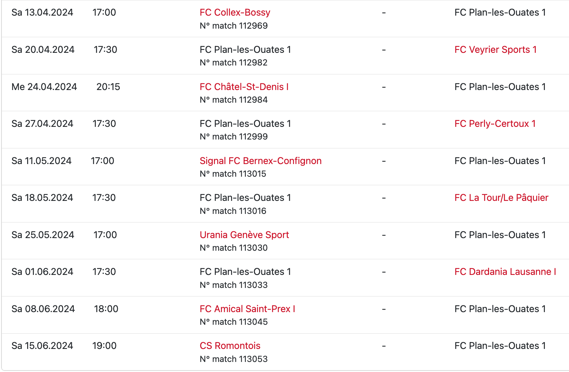Click the FC Amical Saint-Prex I link

click(x=247, y=309)
